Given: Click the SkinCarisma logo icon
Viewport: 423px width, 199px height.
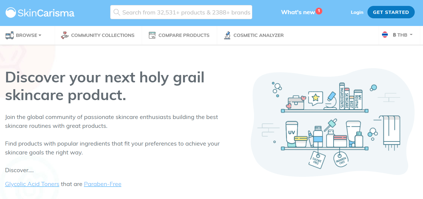Looking at the screenshot, I should (11, 13).
